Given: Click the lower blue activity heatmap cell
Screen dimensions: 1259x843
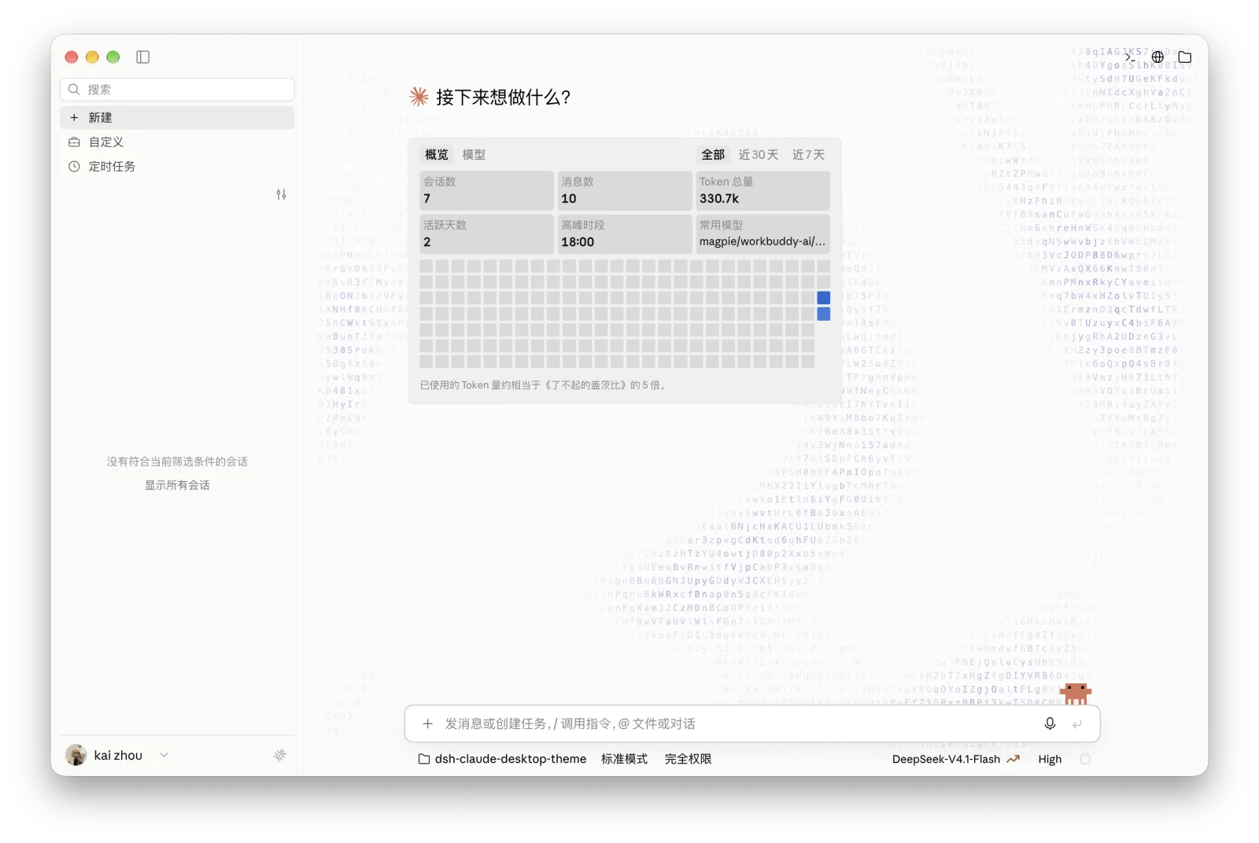Looking at the screenshot, I should [823, 314].
